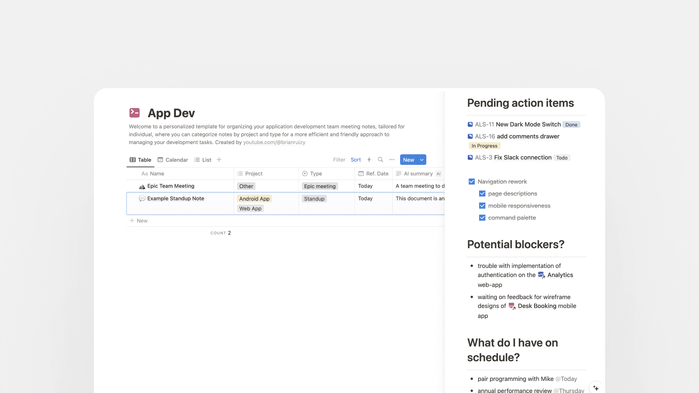The image size is (699, 393).
Task: Click the Other project tag
Action: pyautogui.click(x=246, y=186)
